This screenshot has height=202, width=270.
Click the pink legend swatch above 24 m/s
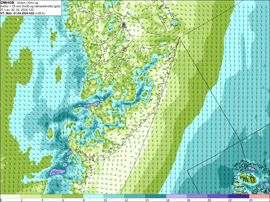click(x=259, y=196)
